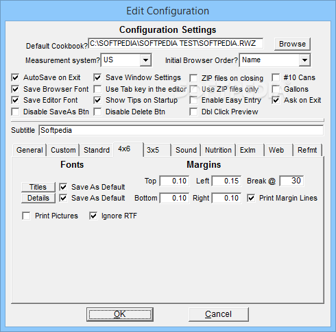Viewport: 336px width, 332px height.
Task: Open the Custom tab
Action: click(63, 150)
